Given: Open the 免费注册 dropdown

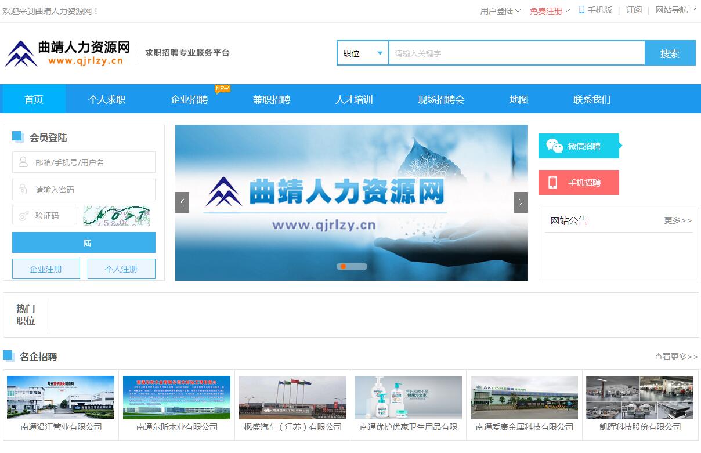Looking at the screenshot, I should coord(550,11).
